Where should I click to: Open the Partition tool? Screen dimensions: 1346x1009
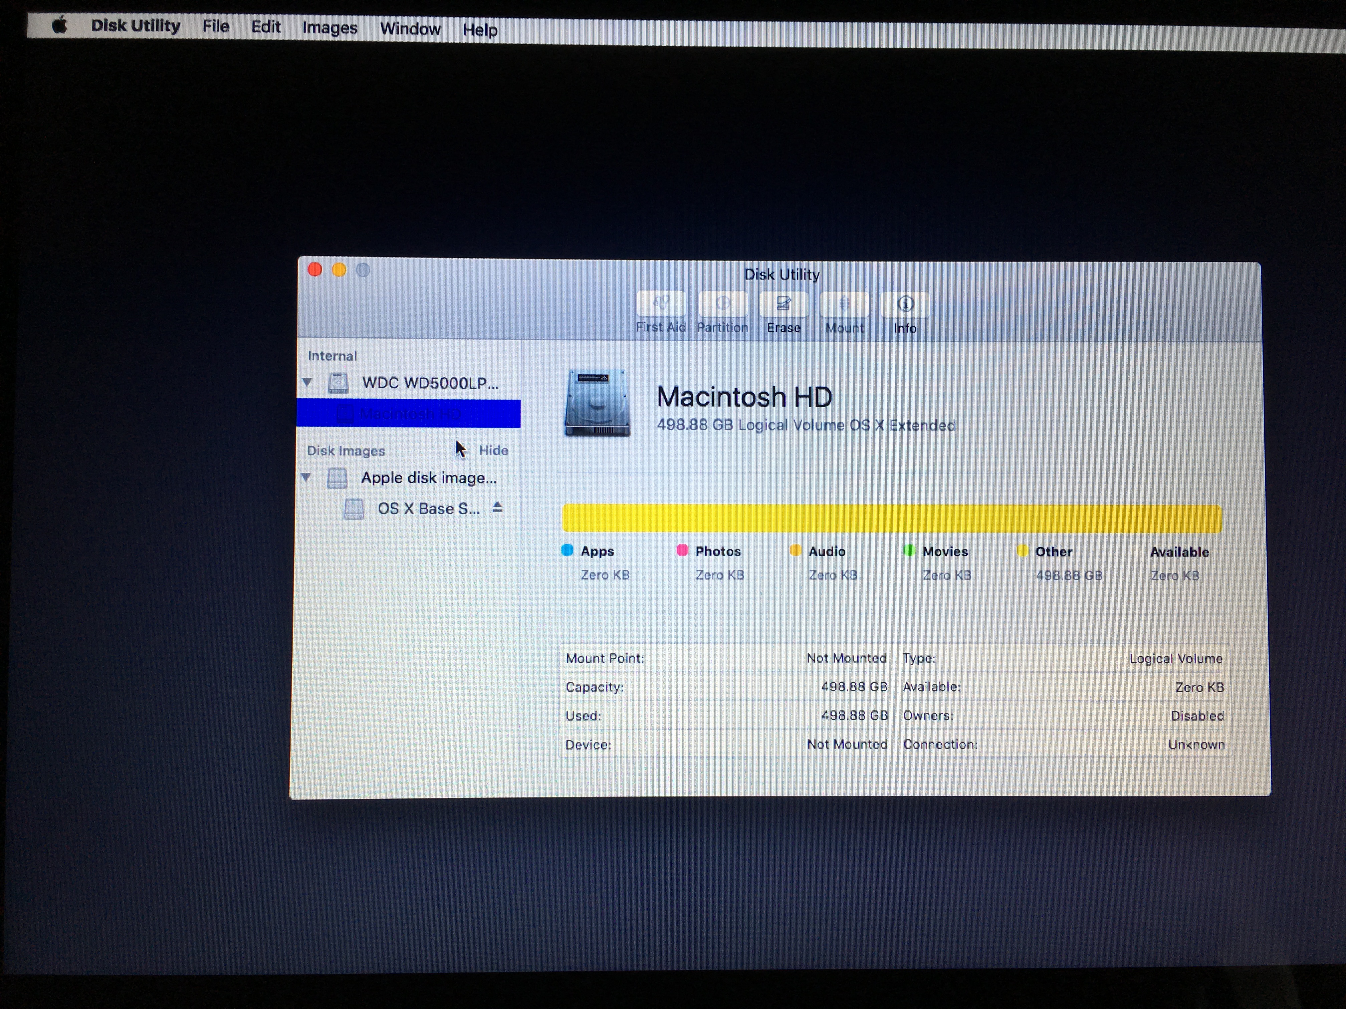[x=722, y=304]
